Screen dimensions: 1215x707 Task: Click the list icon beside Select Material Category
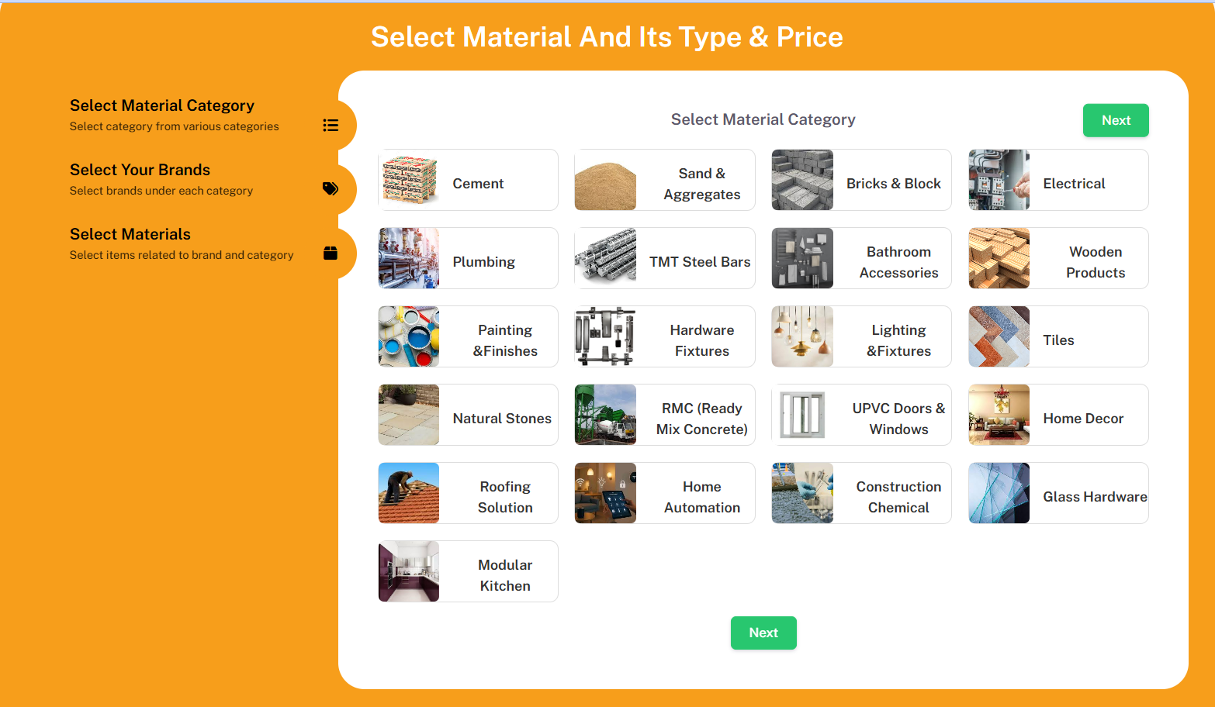(x=331, y=126)
